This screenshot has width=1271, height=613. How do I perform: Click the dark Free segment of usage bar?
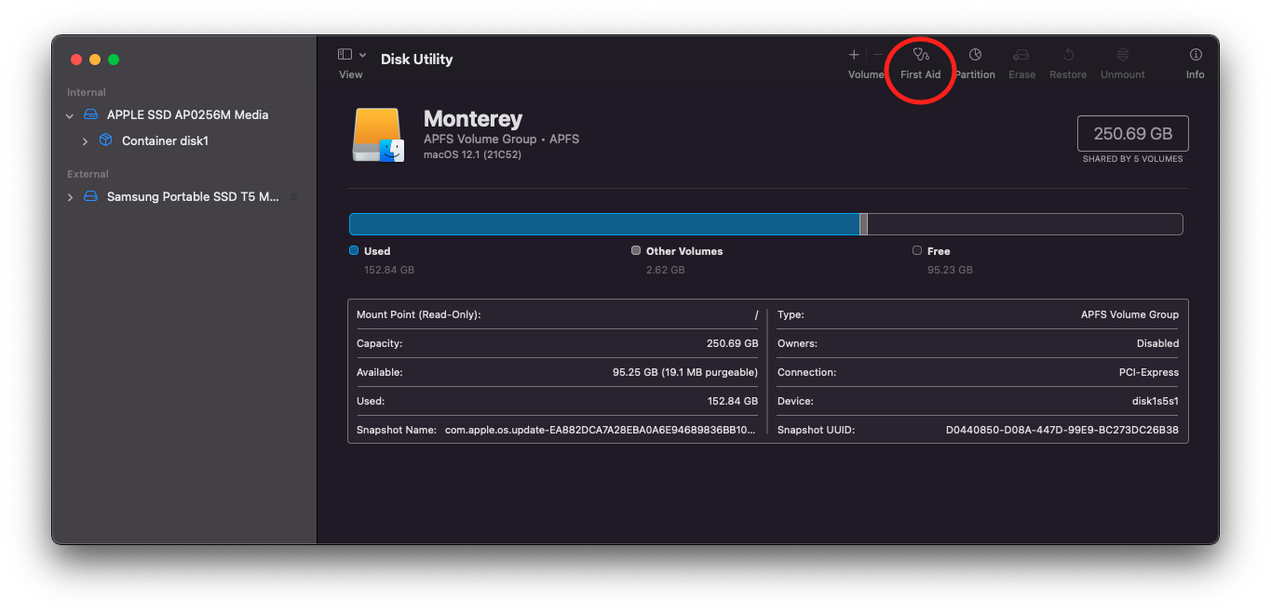[x=1025, y=224]
